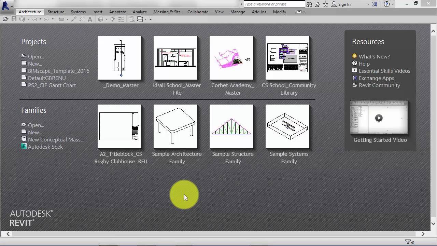437x246 pixels.
Task: Open the Annotate ribbon tab
Action: pos(117,12)
